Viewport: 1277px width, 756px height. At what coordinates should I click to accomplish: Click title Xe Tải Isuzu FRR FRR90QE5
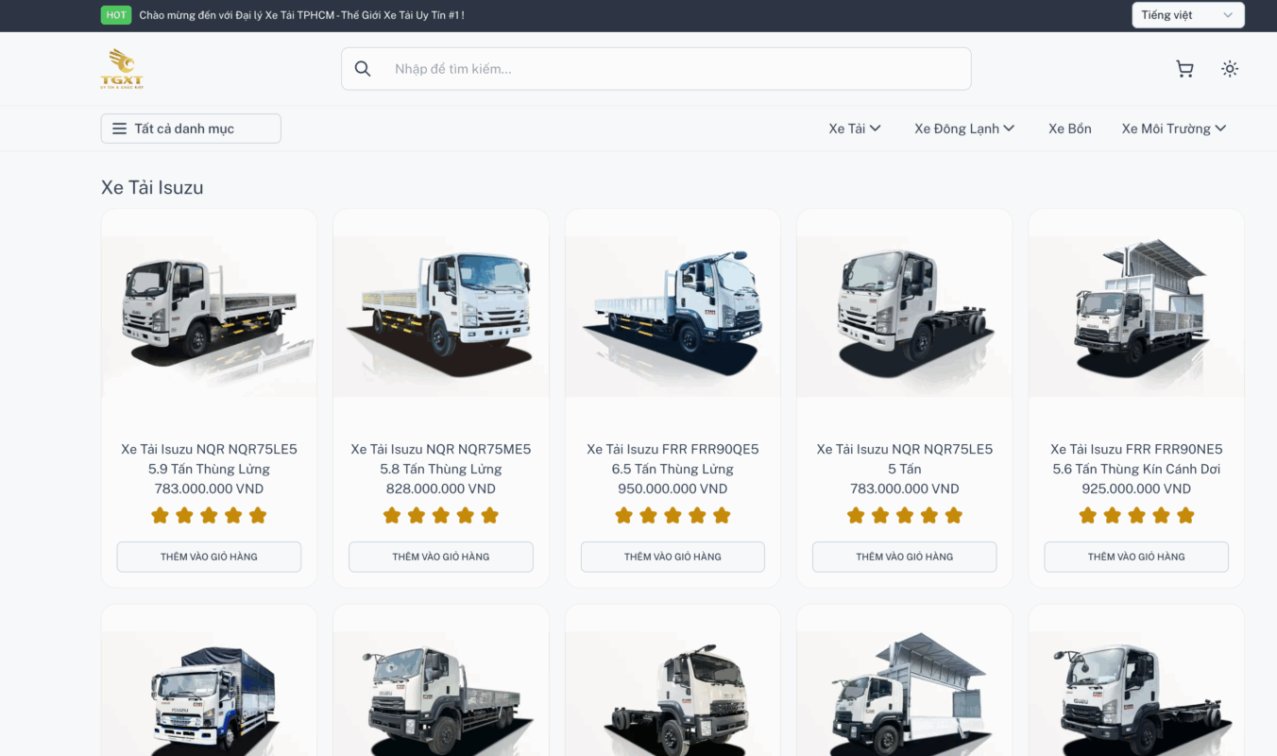click(x=673, y=459)
